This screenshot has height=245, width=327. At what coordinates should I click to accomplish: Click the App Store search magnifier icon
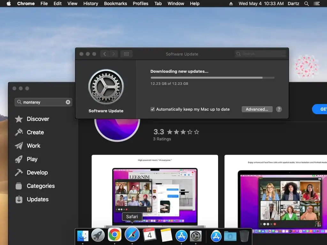click(x=19, y=102)
